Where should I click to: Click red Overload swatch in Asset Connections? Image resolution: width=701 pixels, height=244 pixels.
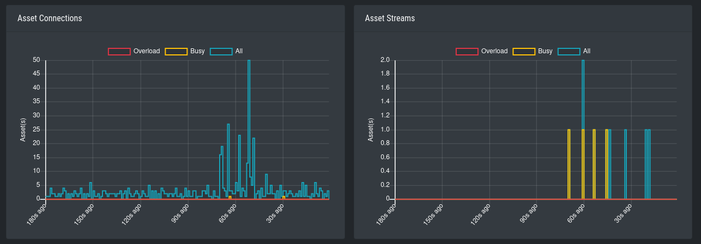click(119, 51)
